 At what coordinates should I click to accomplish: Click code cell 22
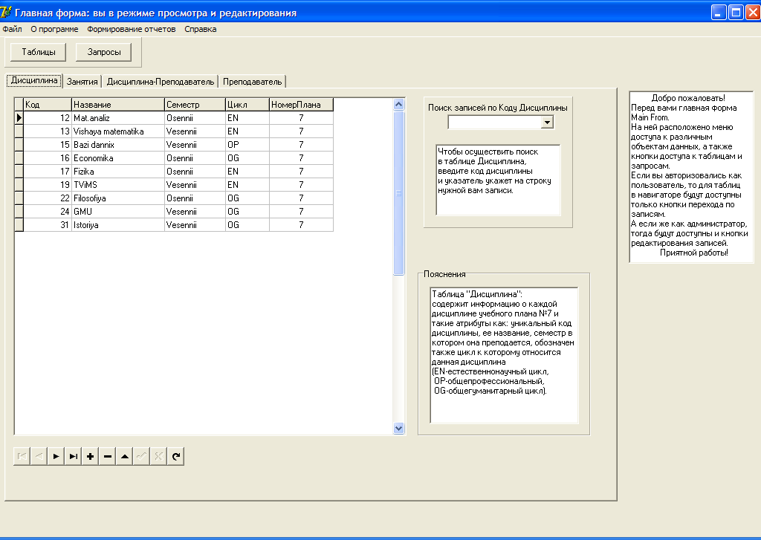pyautogui.click(x=48, y=198)
